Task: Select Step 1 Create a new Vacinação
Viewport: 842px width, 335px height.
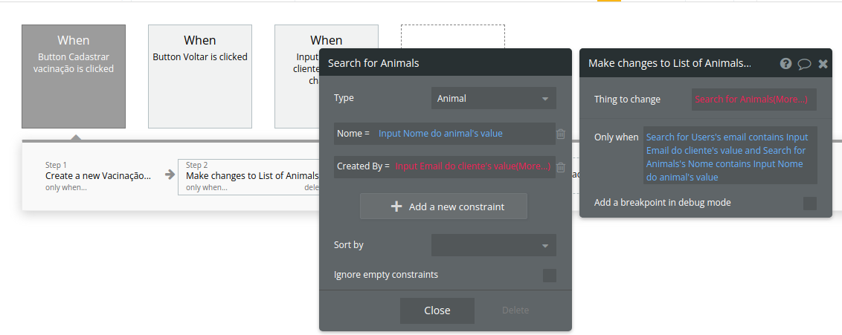Action: [100, 176]
